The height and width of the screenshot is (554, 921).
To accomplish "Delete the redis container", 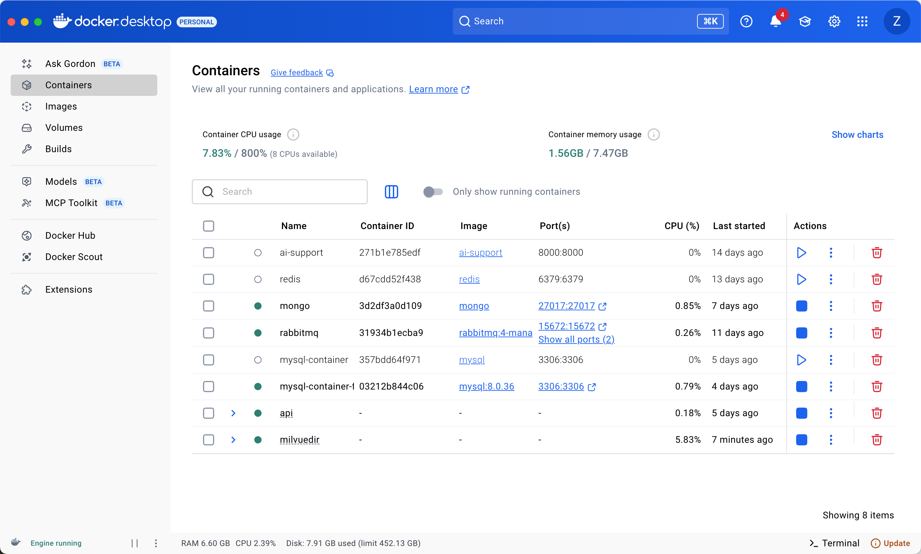I will click(x=877, y=279).
